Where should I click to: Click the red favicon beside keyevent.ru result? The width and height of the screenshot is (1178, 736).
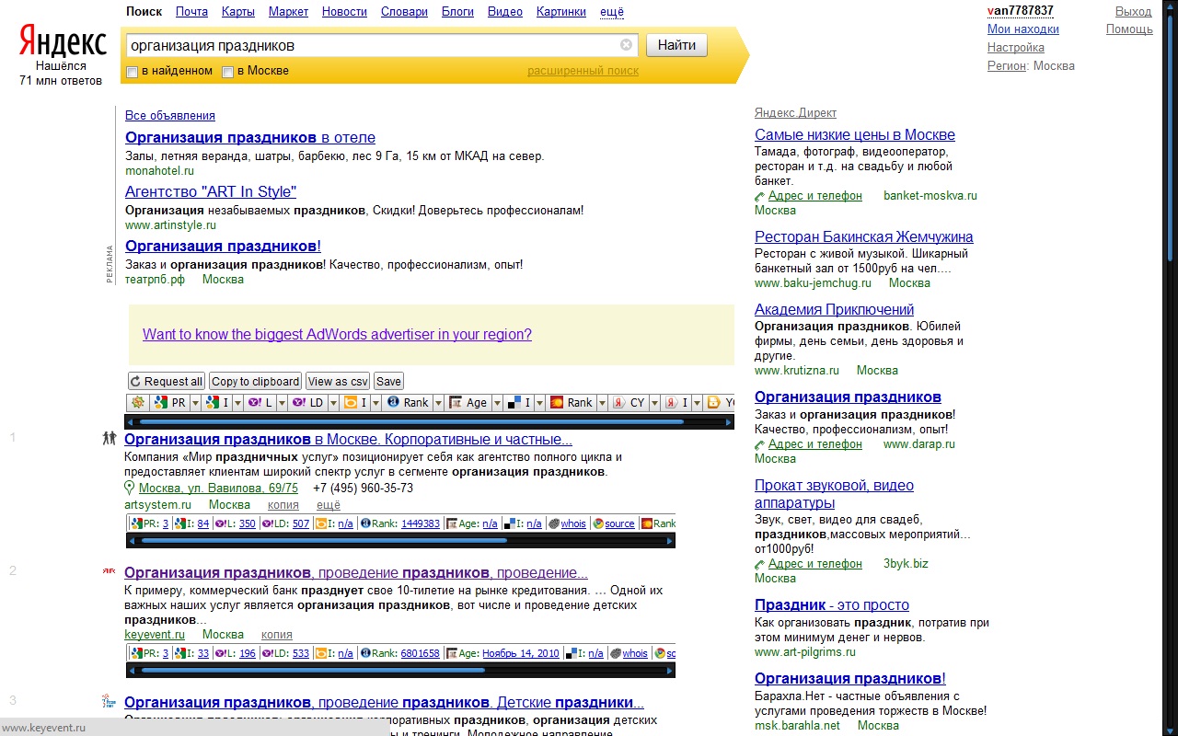[110, 570]
